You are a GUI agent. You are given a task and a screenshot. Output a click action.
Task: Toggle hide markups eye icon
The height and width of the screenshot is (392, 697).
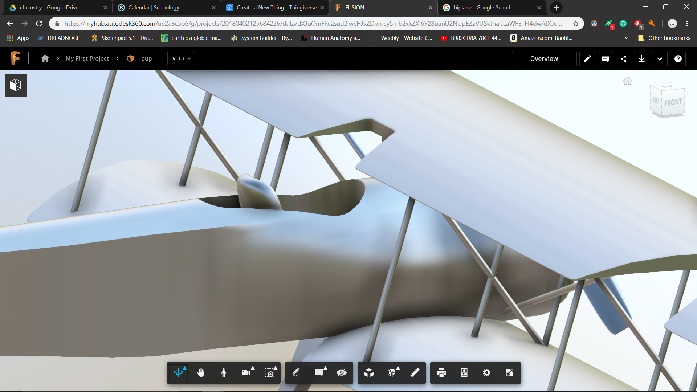pos(342,372)
